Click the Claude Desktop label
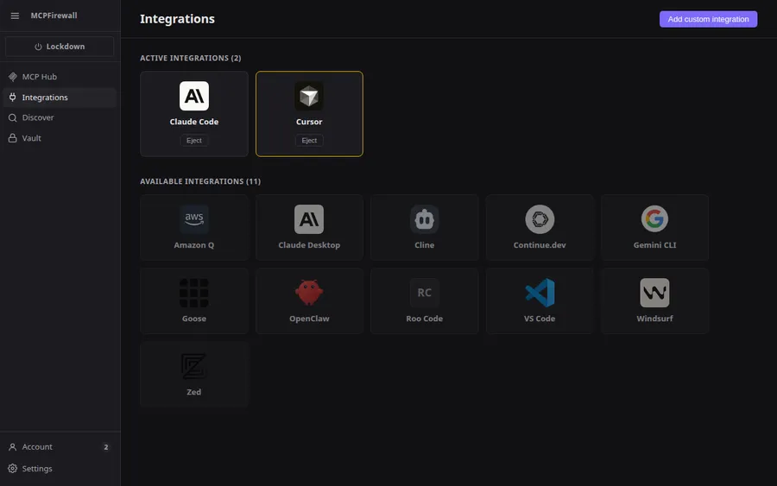The width and height of the screenshot is (777, 486). click(309, 245)
